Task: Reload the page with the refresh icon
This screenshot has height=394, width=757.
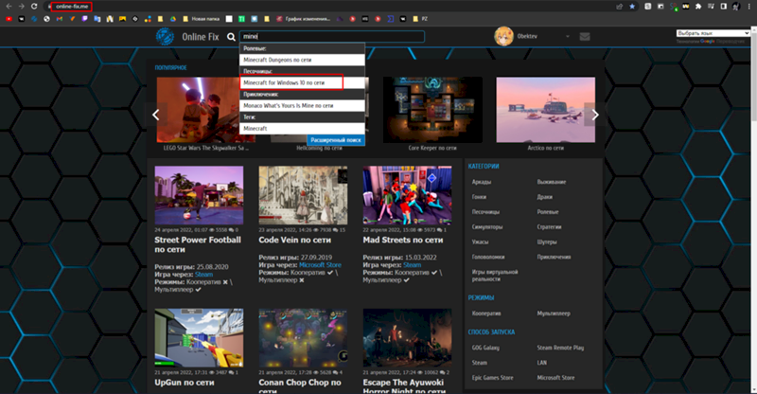Action: 34,7
